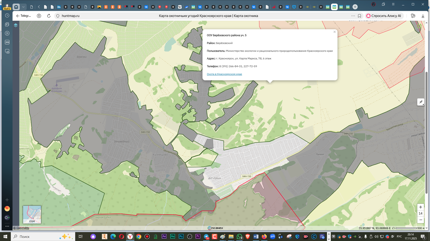Viewport: 430px width, 241px height.
Task: Open WhatsApp from the taskbar
Action: [239, 236]
